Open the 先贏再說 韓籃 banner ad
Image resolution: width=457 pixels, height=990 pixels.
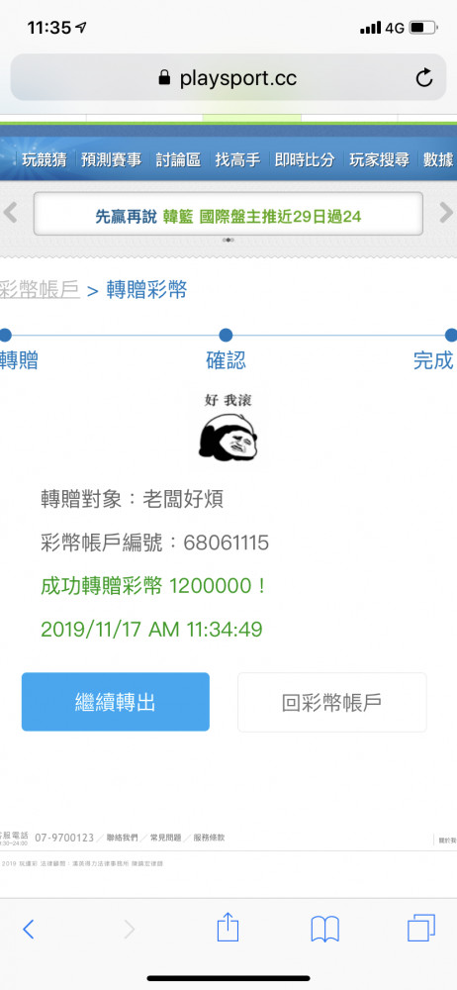coord(228,214)
